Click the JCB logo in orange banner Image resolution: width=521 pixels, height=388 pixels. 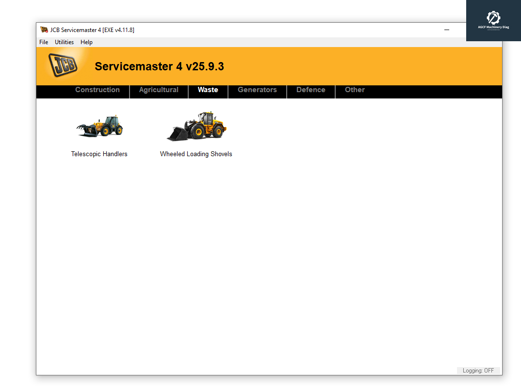63,65
